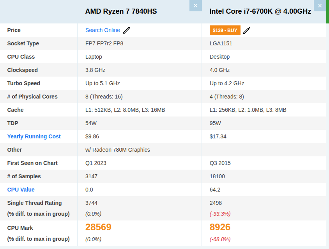Viewport: 329px width, 249px height.
Task: Select first seen Q1 2023
Action: click(96, 163)
